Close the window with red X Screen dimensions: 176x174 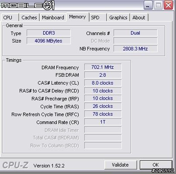point(168,5)
